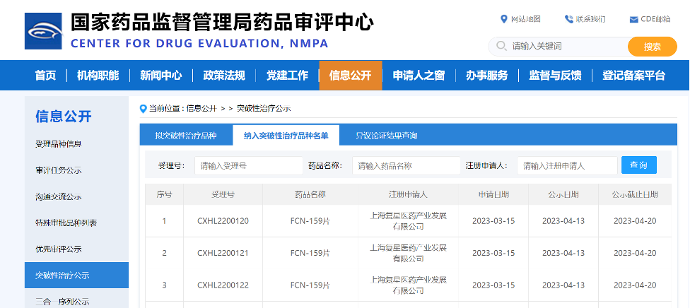Open 登记备案平台 from the top menu
Screen dimensions: 690x308
click(x=633, y=76)
